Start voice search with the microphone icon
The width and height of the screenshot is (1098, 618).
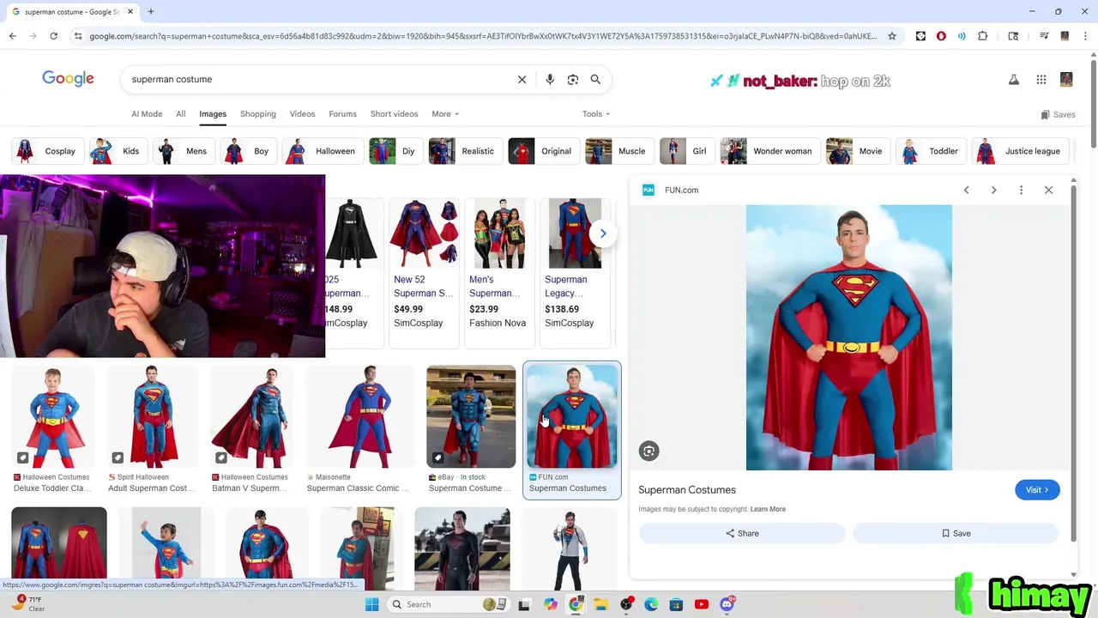tap(550, 79)
